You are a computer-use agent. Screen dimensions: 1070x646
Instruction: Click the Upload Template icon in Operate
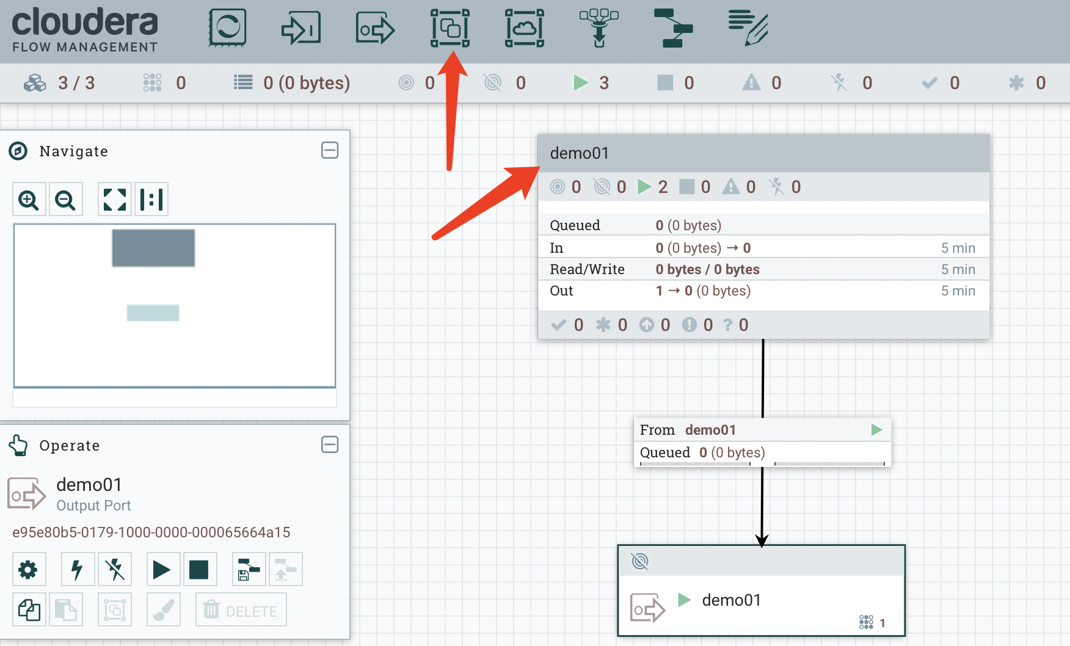pyautogui.click(x=285, y=570)
